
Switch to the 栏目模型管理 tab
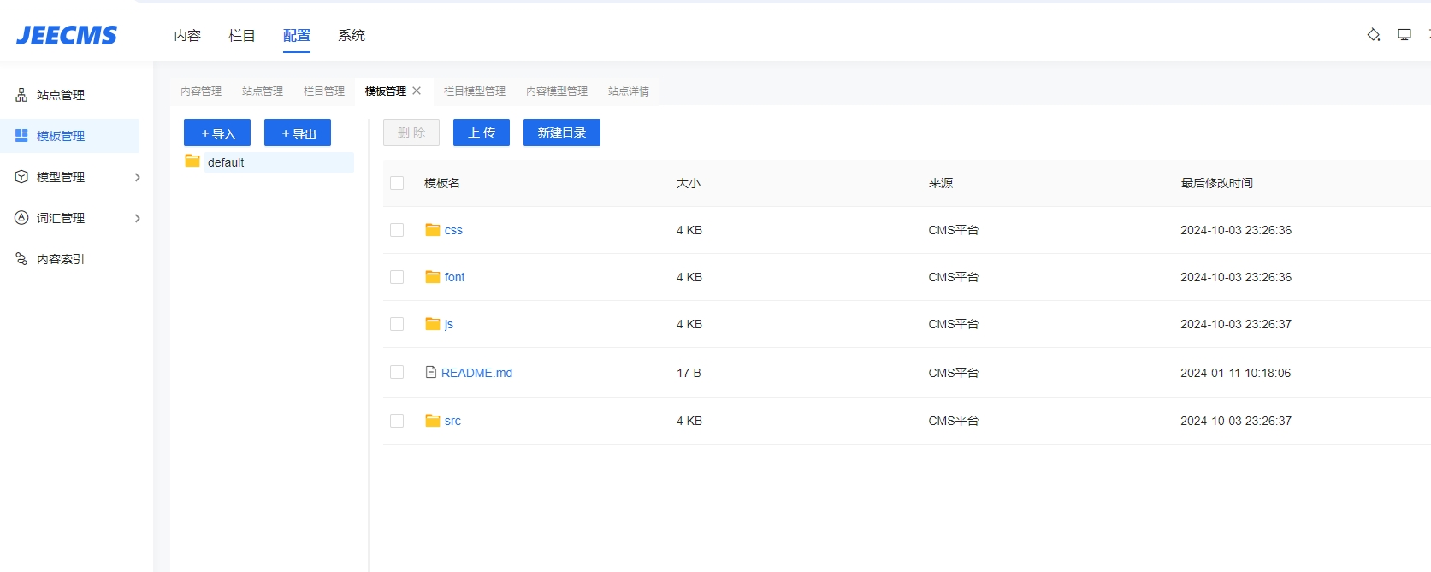pos(474,91)
